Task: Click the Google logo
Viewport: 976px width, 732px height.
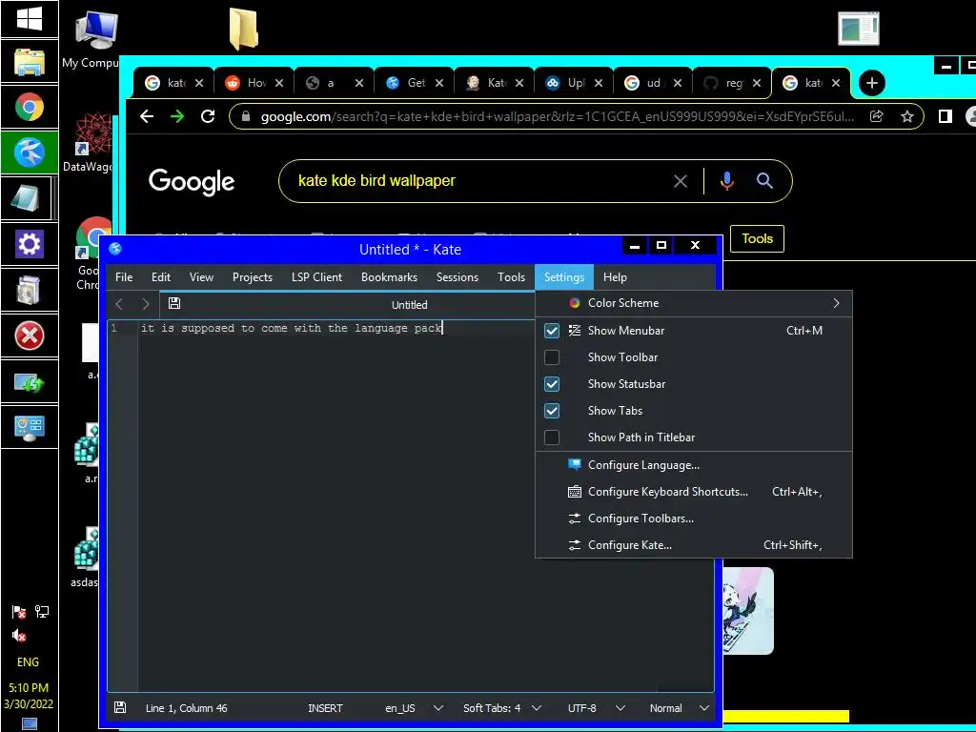Action: [192, 182]
